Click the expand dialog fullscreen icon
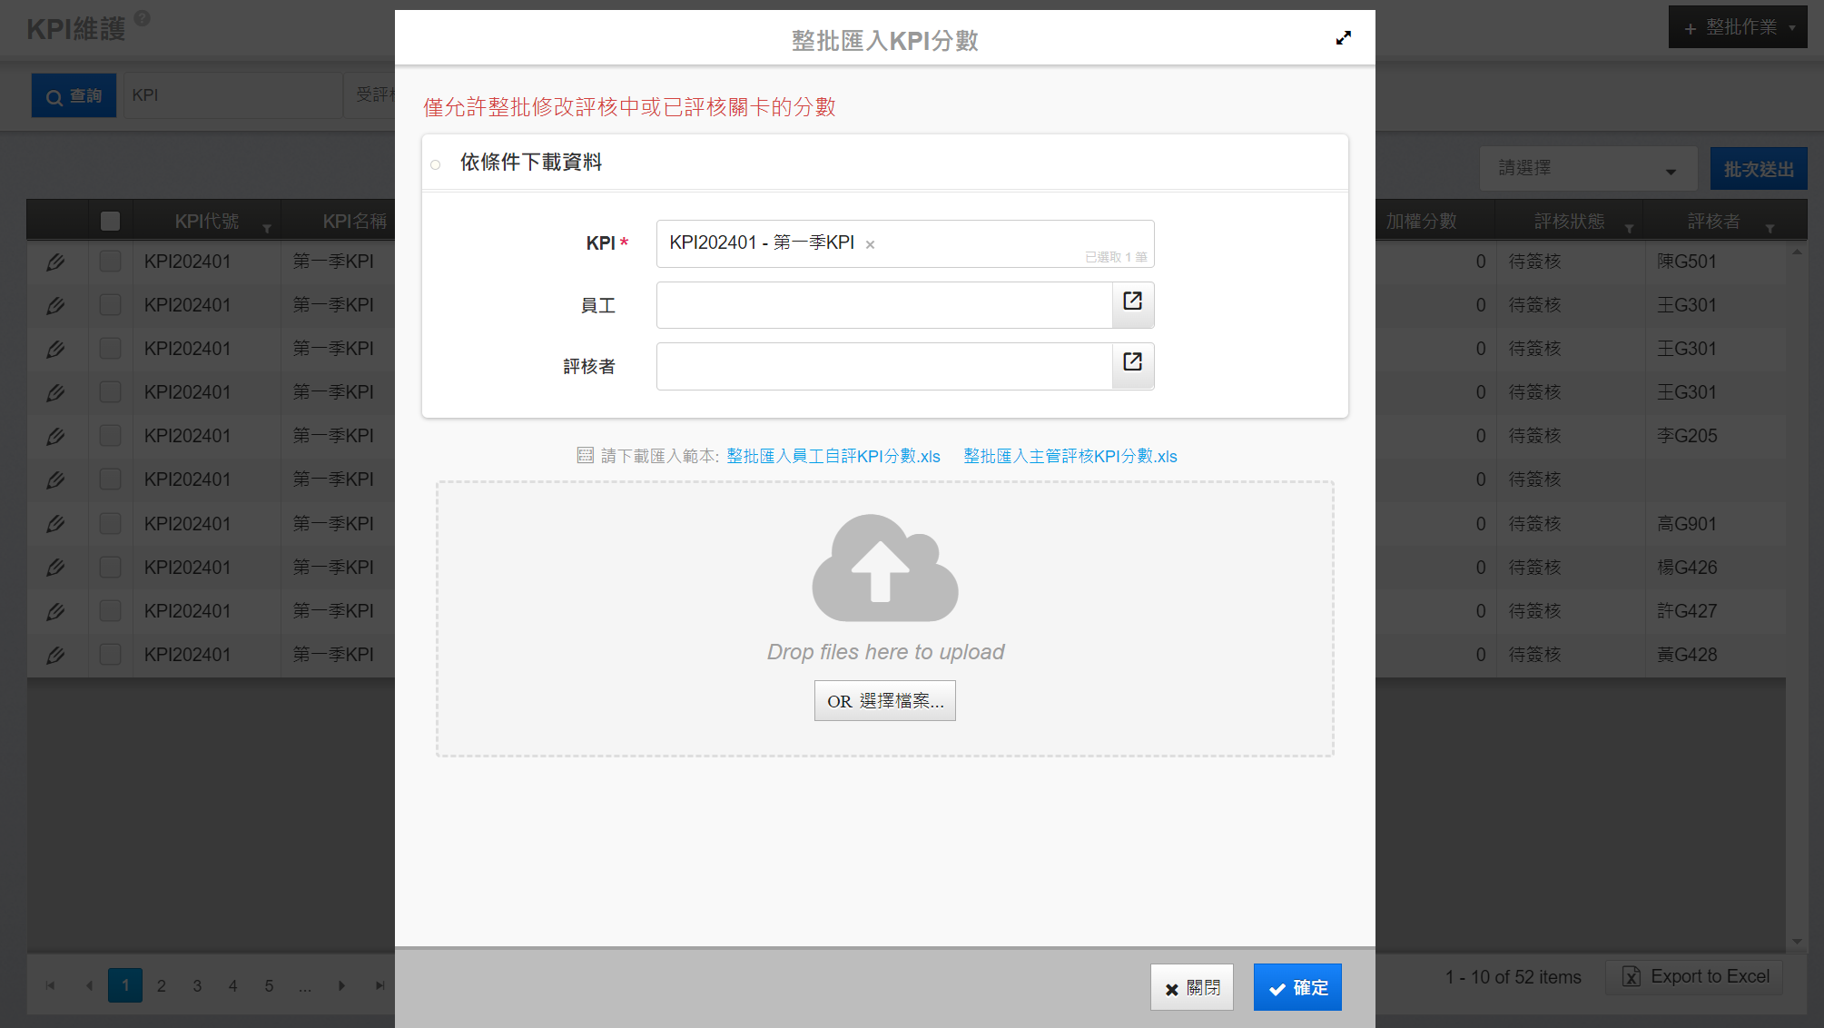The image size is (1824, 1028). (x=1343, y=38)
